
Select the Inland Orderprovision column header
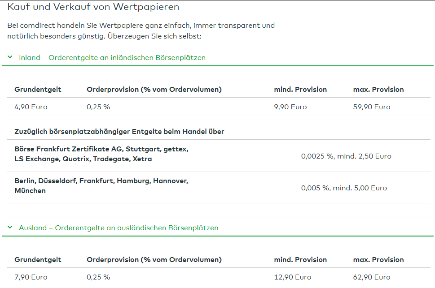pos(154,90)
